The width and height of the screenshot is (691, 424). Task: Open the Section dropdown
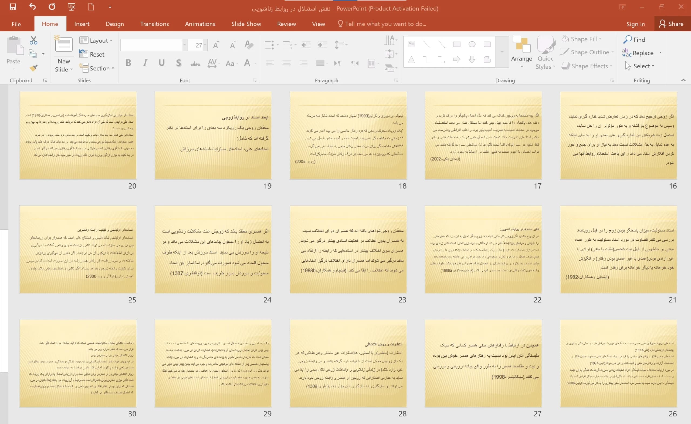coord(97,68)
